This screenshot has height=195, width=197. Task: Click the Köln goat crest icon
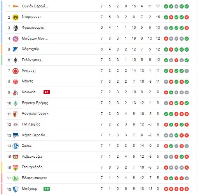click(x=16, y=92)
